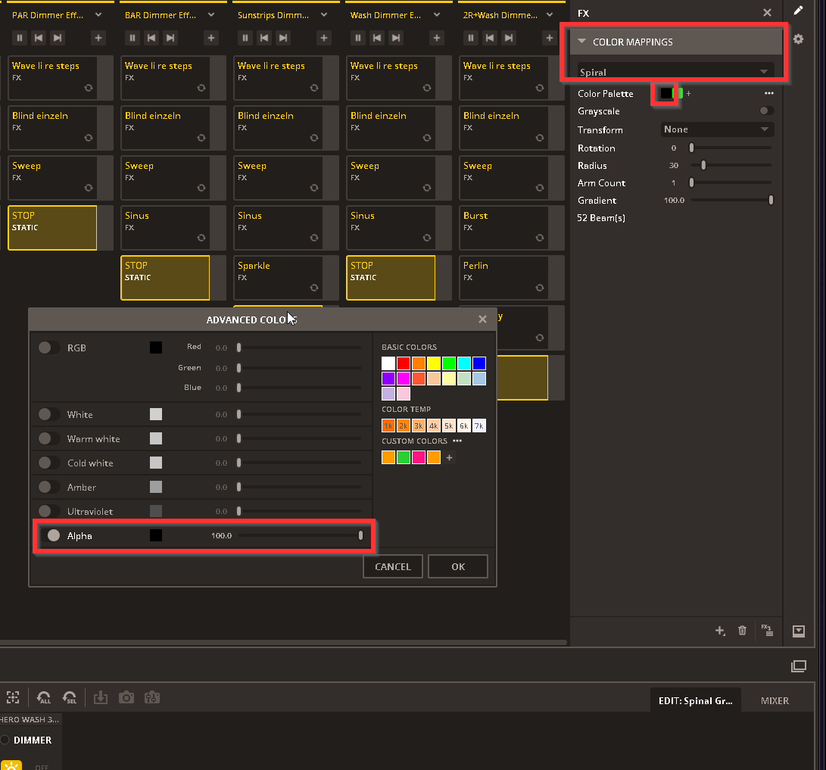This screenshot has height=770, width=826.
Task: Pause the PAR Dimmer Effects playback
Action: (x=20, y=38)
